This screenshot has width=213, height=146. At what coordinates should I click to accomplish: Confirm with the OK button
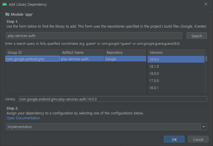174,139
